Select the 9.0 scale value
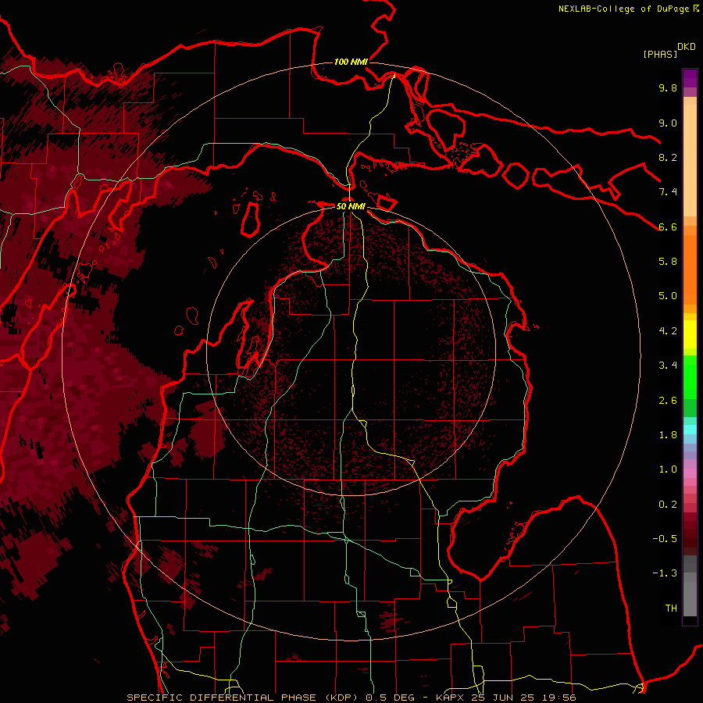This screenshot has height=703, width=703. point(668,123)
